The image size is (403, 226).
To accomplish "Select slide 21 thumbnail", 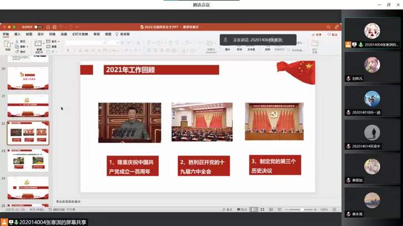I will click(28, 106).
